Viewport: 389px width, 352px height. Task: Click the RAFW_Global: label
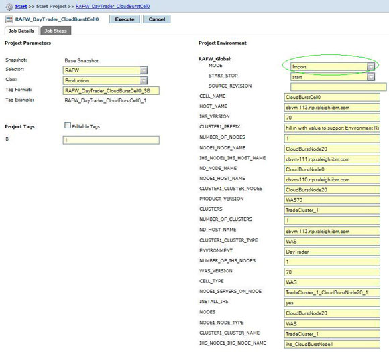click(215, 59)
